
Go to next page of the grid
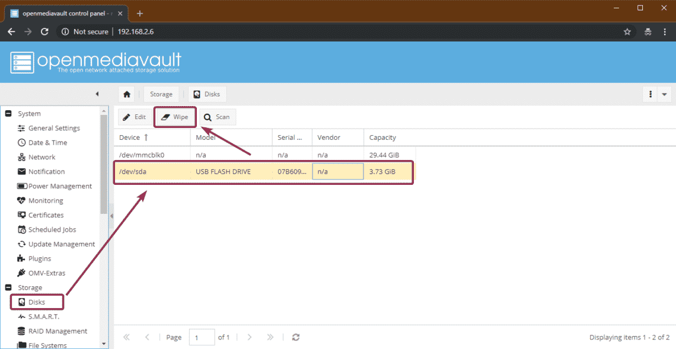tap(250, 337)
